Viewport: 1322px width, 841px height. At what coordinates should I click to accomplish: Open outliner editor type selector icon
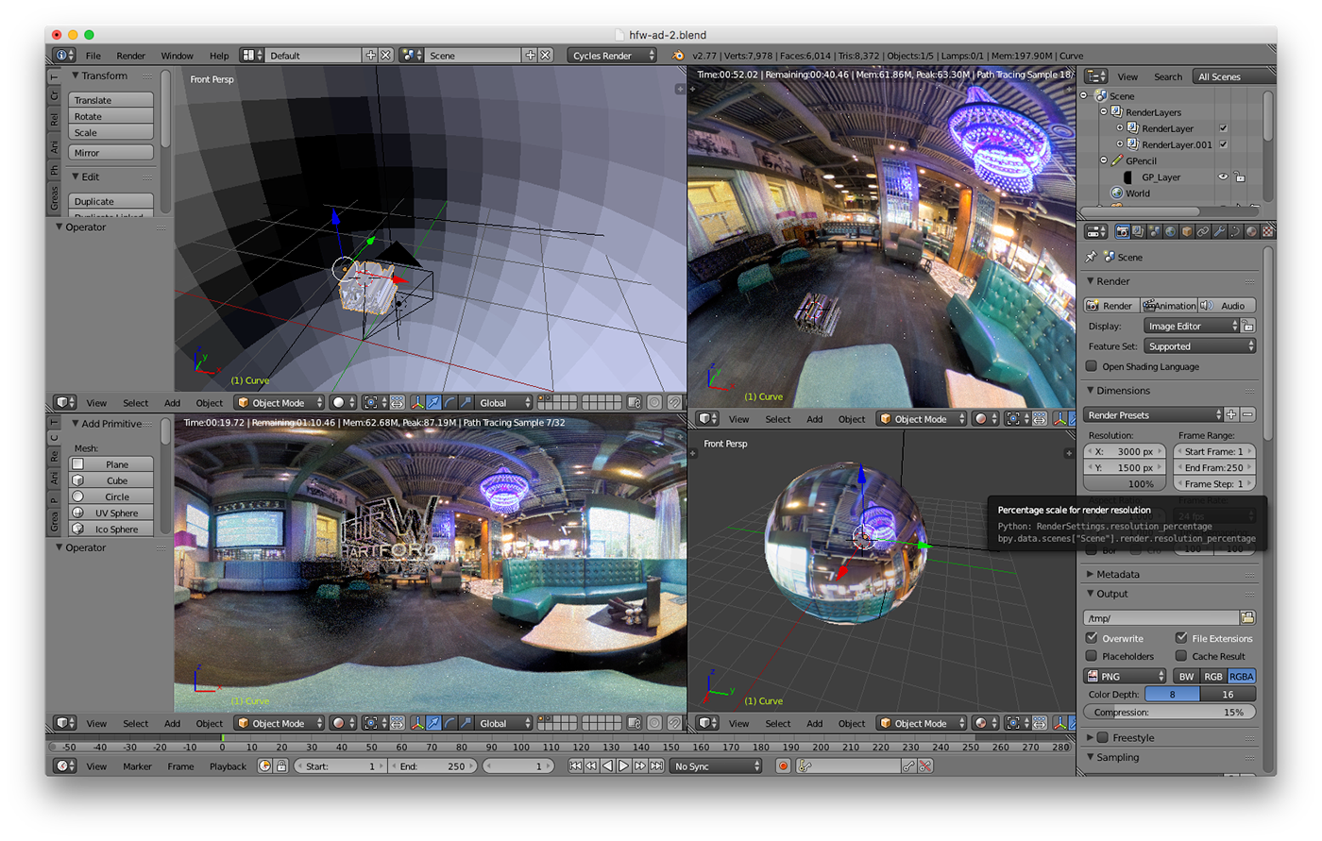point(1096,76)
